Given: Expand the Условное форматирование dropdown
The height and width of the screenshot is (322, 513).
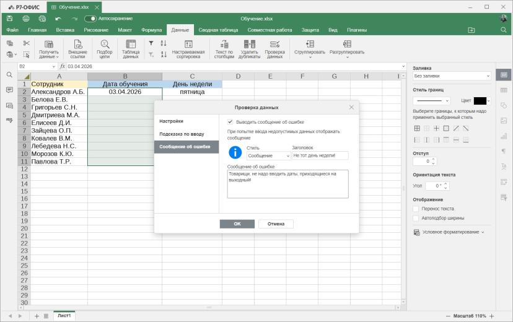Looking at the screenshot, I should pos(449,232).
